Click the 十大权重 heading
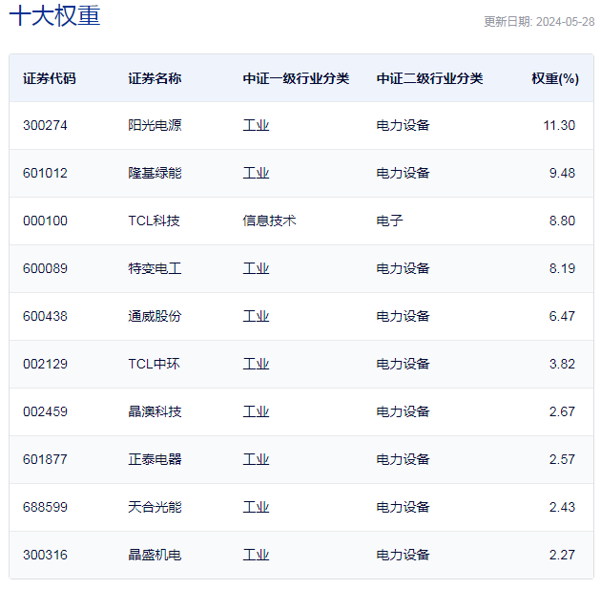 click(54, 15)
